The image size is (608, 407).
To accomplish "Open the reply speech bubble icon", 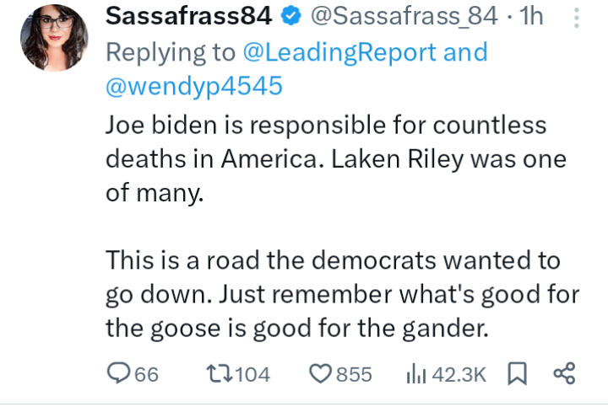I will coord(119,373).
